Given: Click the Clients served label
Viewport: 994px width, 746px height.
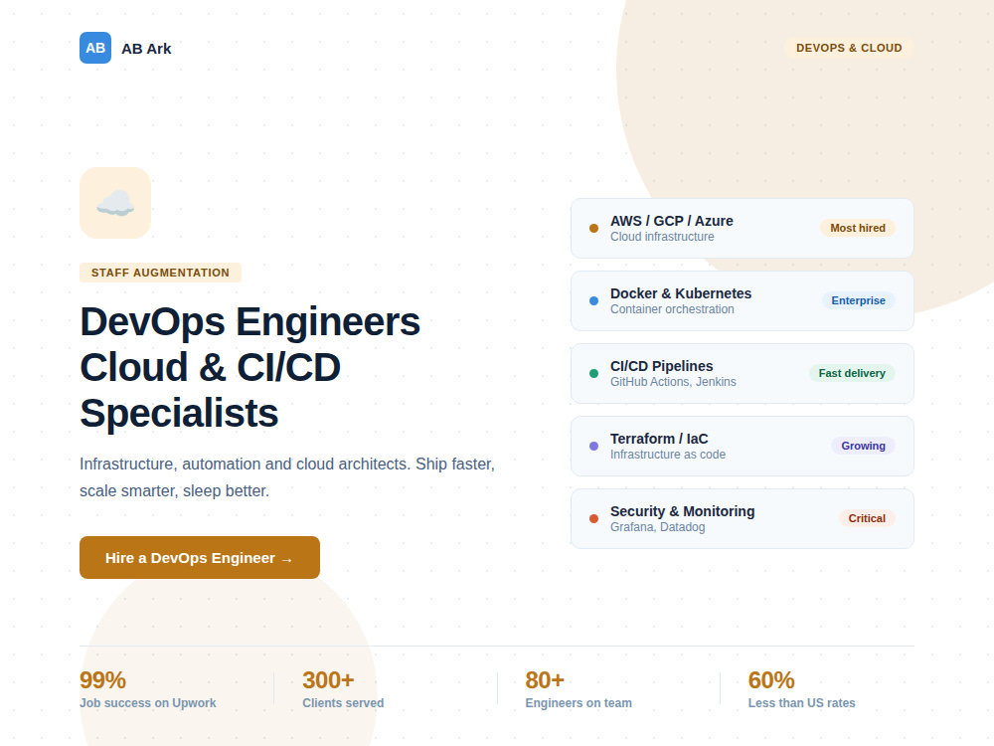Looking at the screenshot, I should pyautogui.click(x=343, y=703).
